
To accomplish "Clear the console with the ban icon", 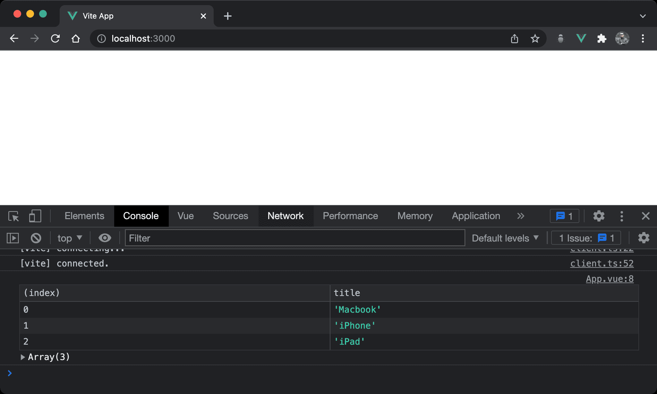I will tap(36, 238).
